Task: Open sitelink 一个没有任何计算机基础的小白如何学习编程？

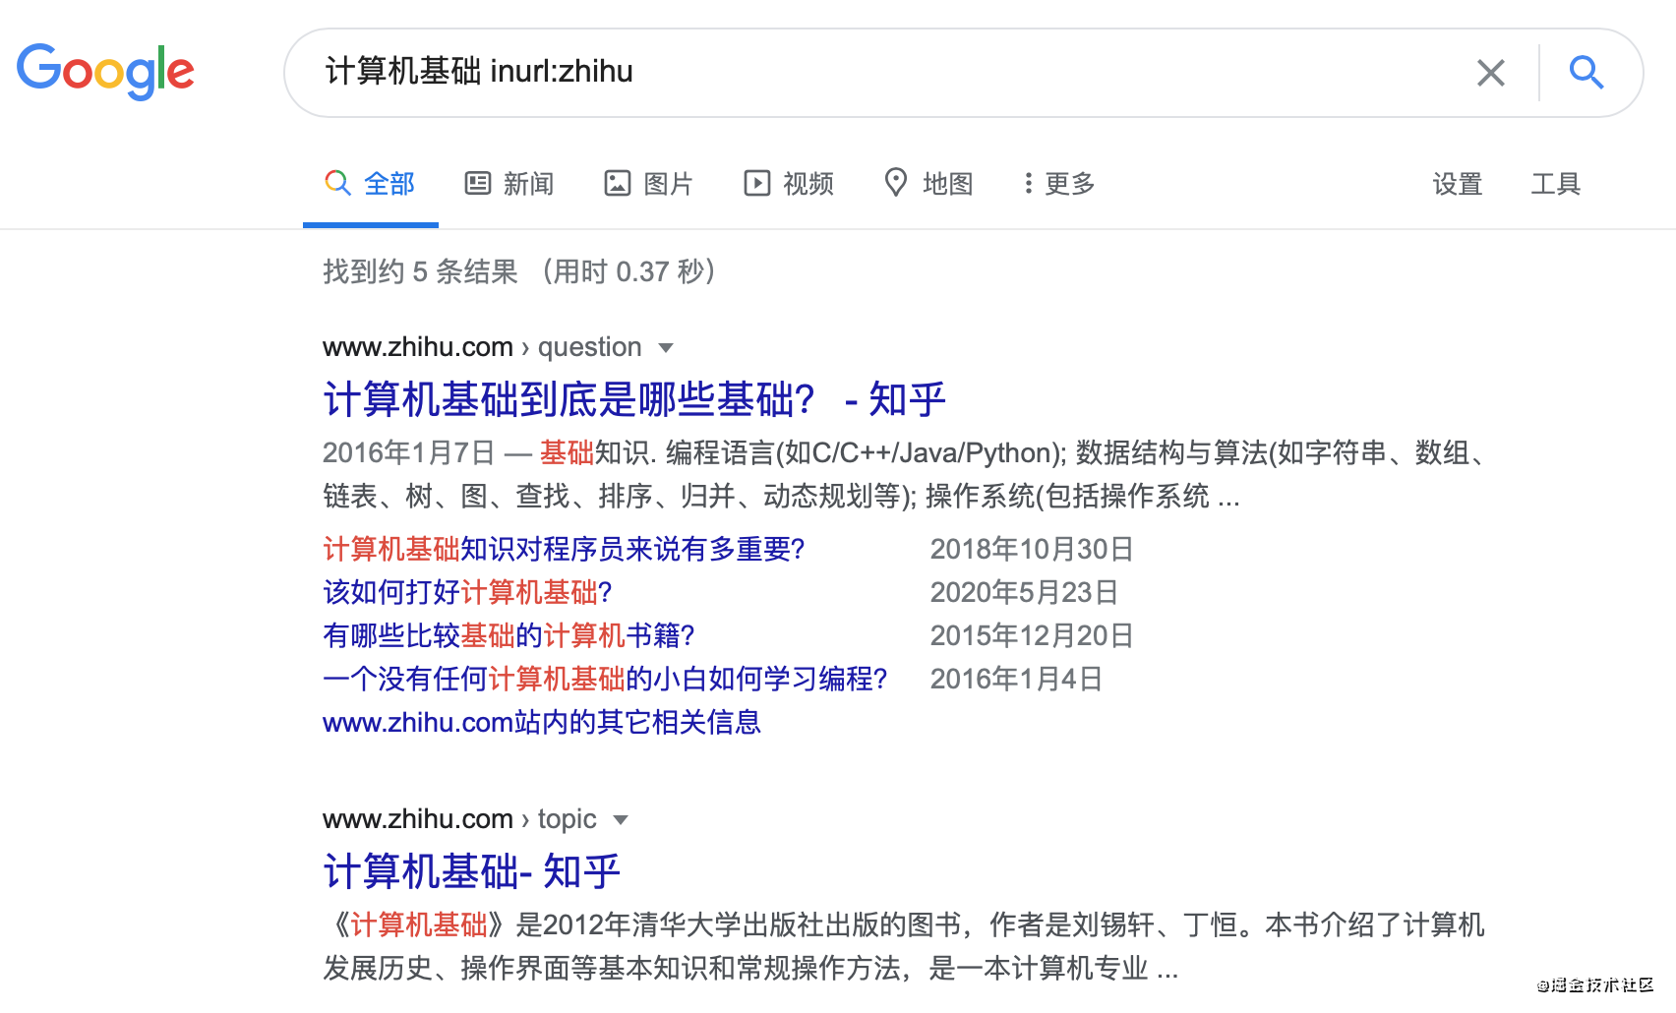Action: coord(606,679)
